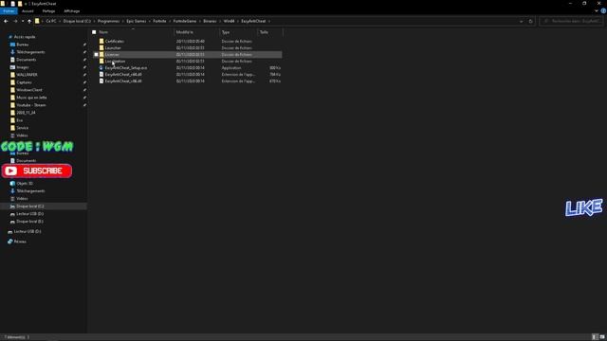Open the Service sidebar folder

coord(23,128)
